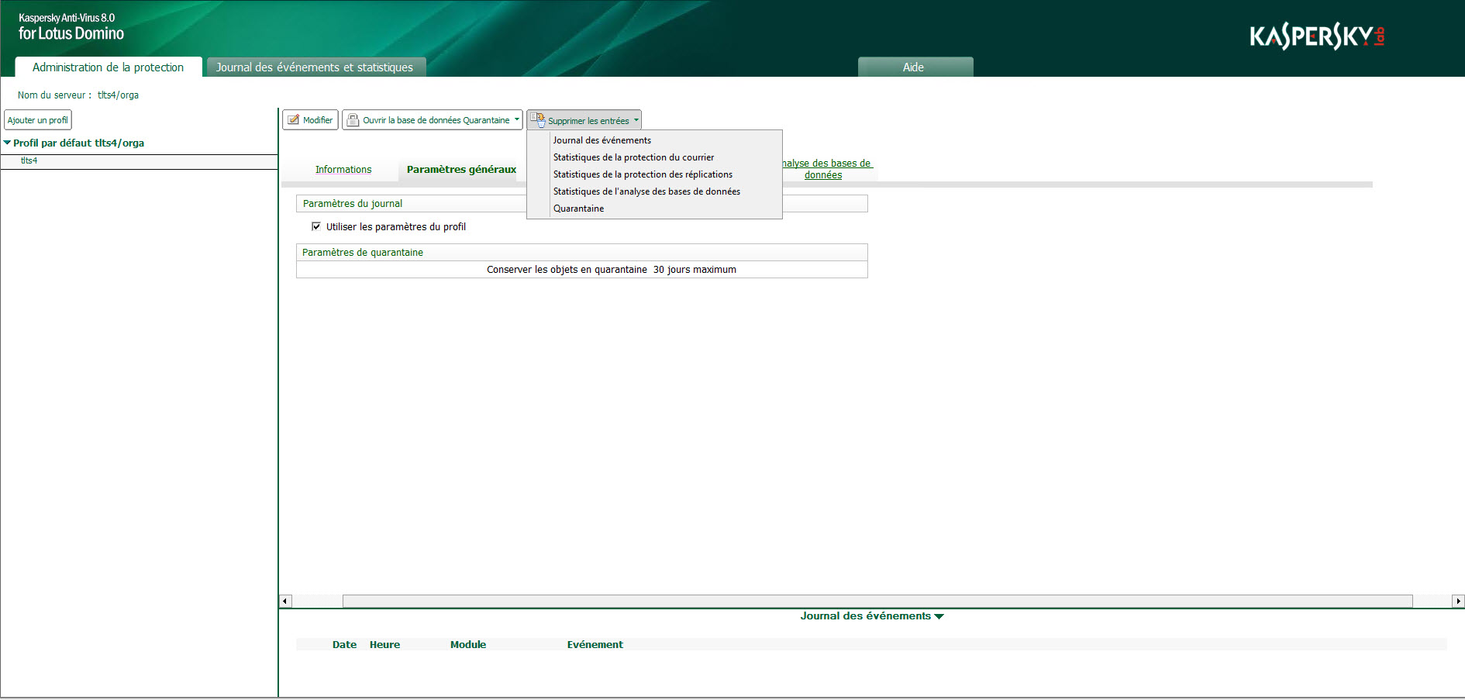This screenshot has height=700, width=1465.
Task: Expand the Journal des événements bottom panel
Action: (939, 616)
